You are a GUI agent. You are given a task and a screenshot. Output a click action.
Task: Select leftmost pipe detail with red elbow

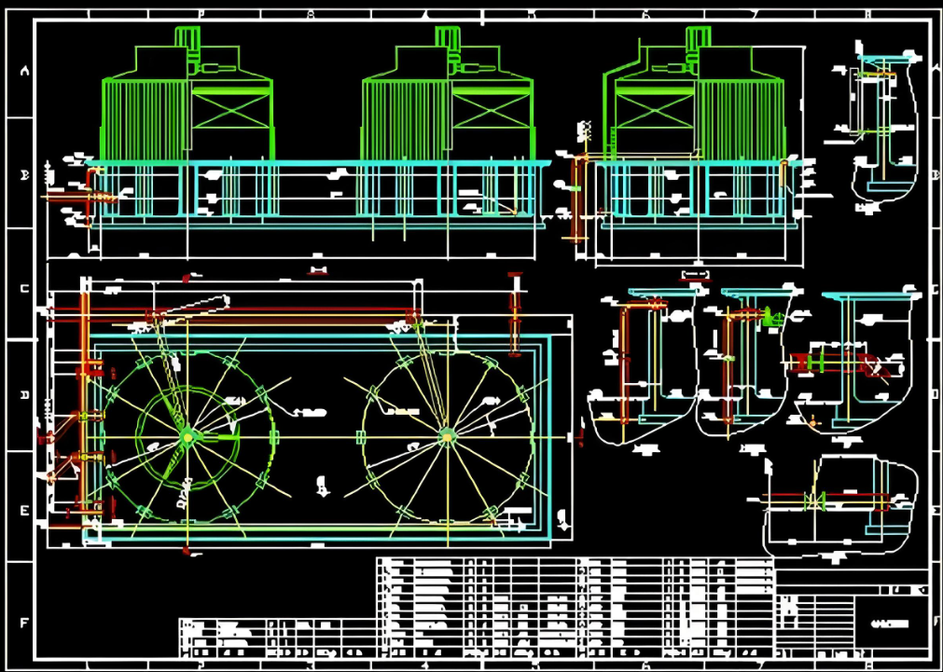639,363
